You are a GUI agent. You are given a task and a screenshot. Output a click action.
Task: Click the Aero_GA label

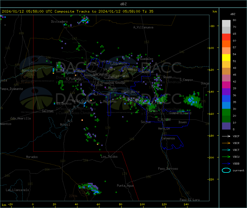pyautogui.click(x=164, y=128)
